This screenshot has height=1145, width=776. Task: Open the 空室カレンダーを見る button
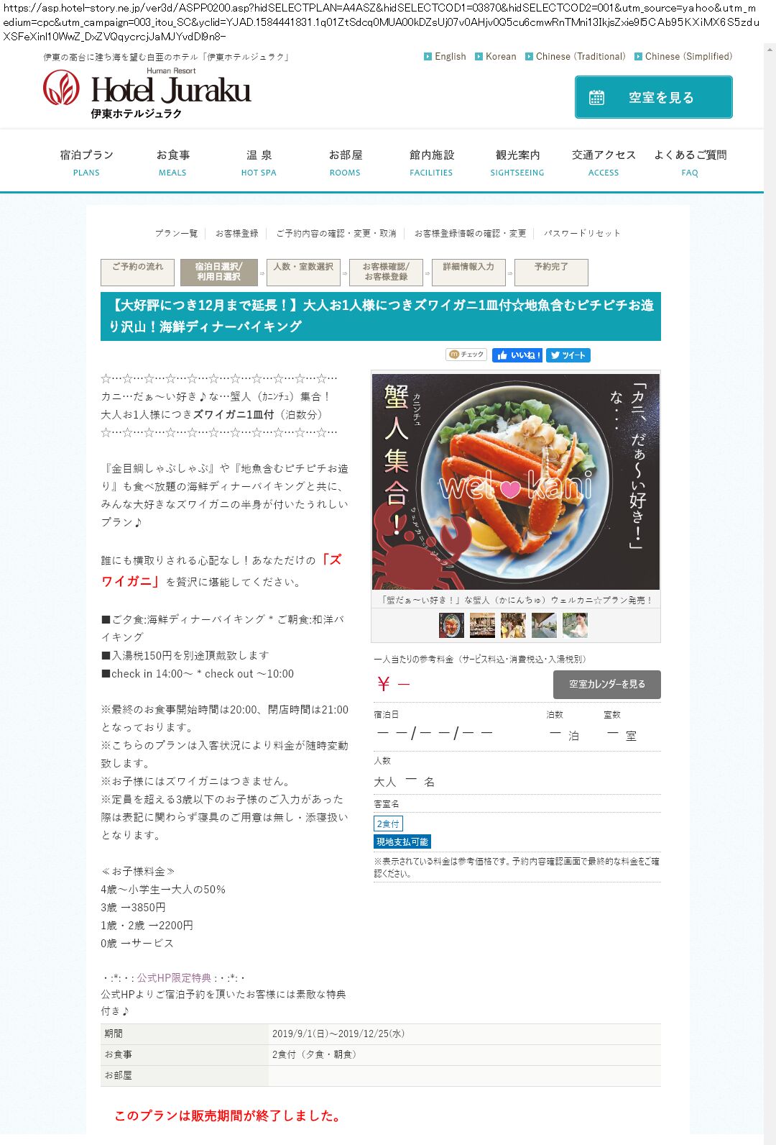point(607,684)
